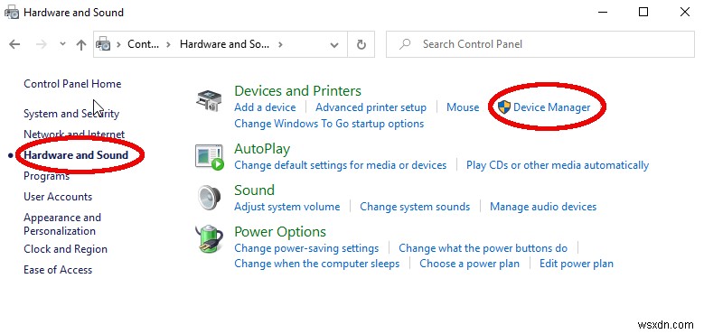Click the Devices and Printers icon
704x334 pixels.
209,100
